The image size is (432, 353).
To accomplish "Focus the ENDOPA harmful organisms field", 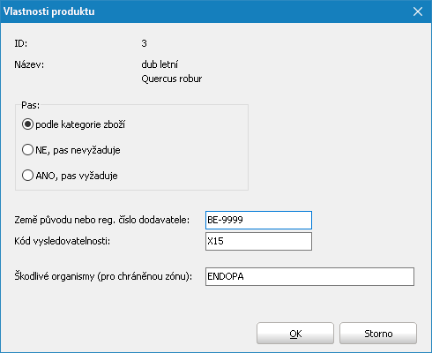I will (x=309, y=276).
